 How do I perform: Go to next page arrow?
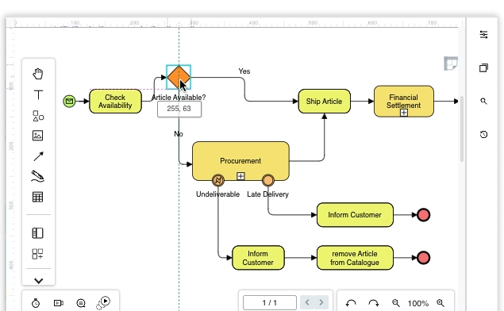point(321,302)
